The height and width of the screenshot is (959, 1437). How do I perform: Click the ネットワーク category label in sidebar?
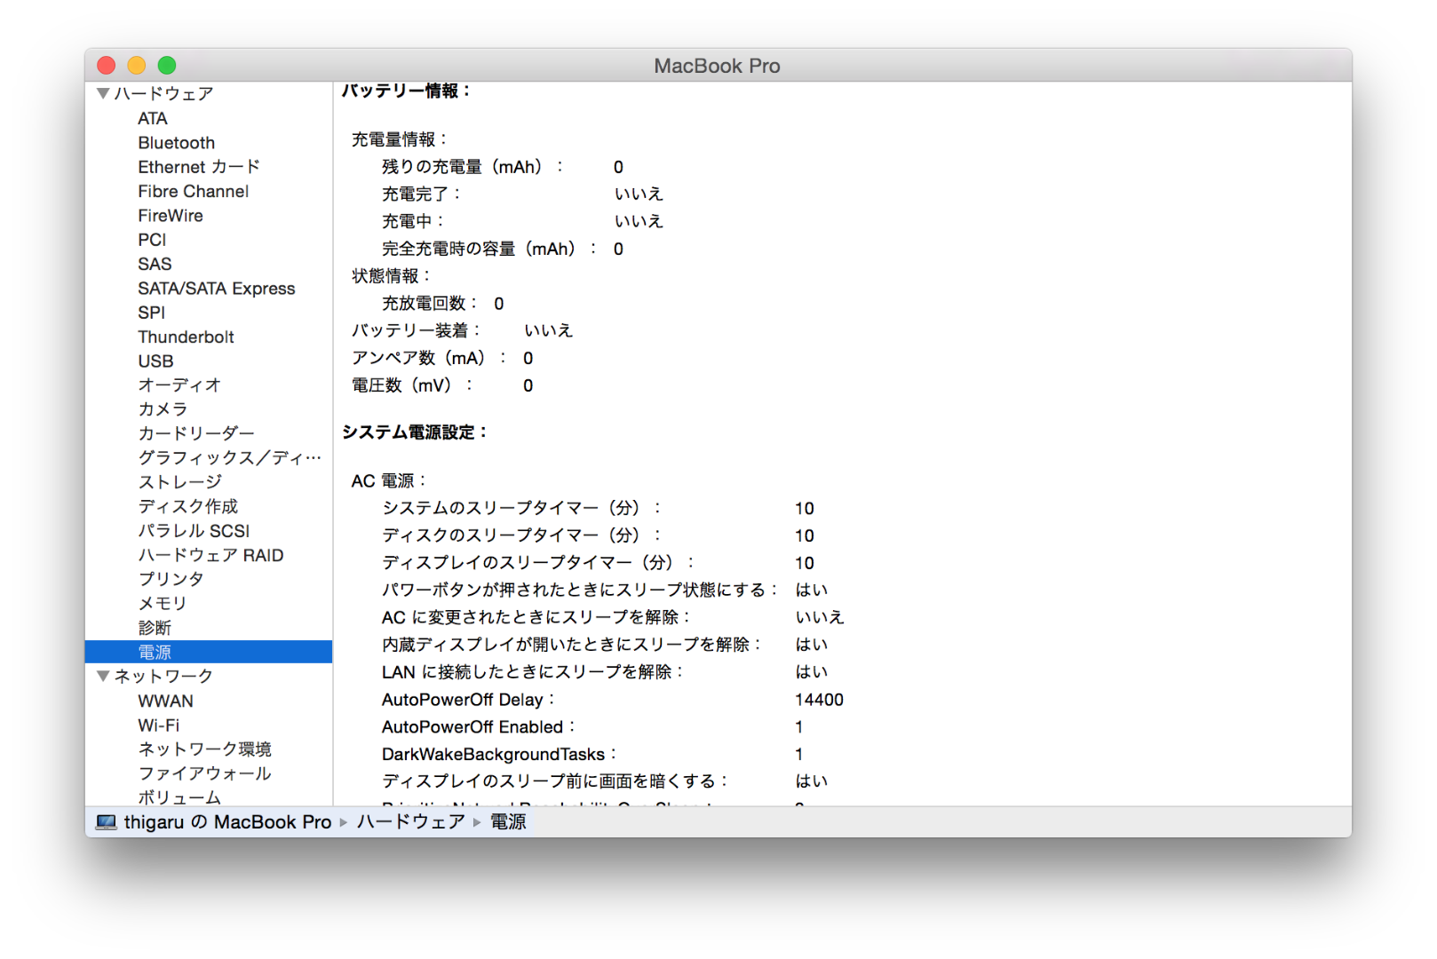164,676
